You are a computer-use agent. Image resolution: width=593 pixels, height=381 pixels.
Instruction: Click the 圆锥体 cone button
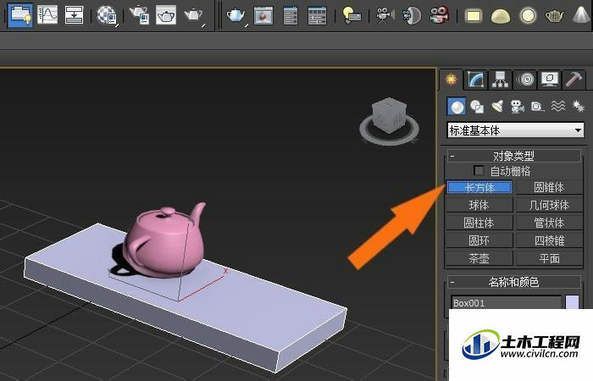549,187
